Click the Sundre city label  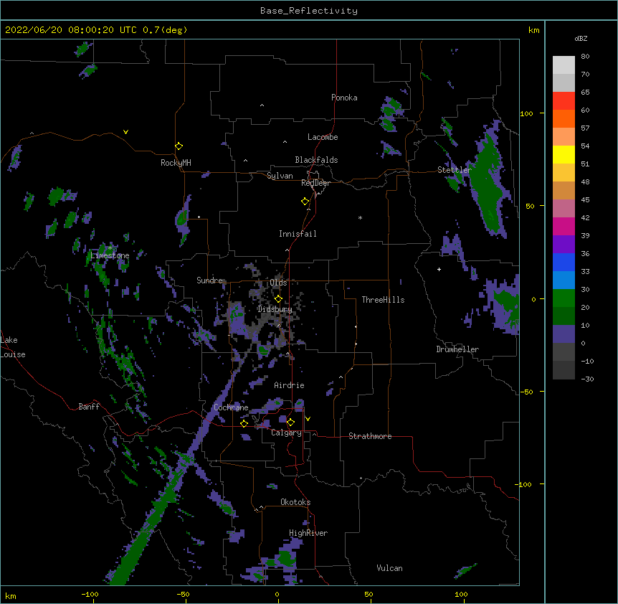[x=209, y=280]
